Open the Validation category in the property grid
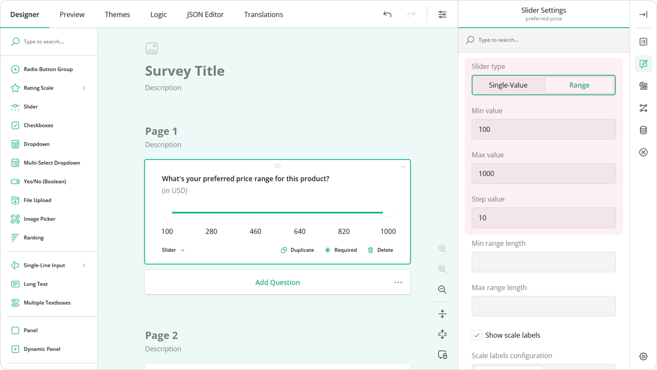The height and width of the screenshot is (370, 657). [643, 152]
